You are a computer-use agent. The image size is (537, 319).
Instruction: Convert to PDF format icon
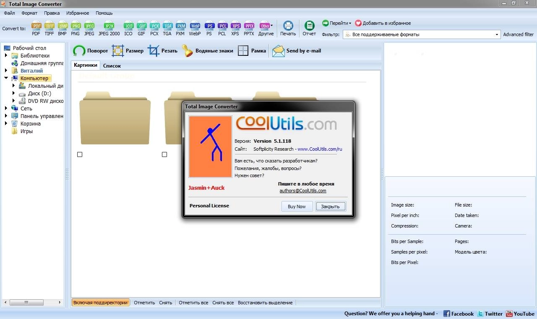point(36,29)
